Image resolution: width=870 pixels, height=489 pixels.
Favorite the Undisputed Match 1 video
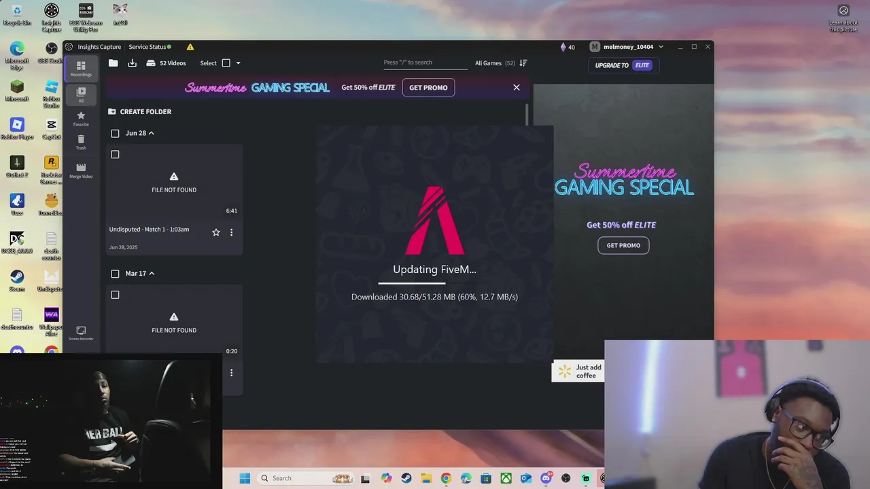(216, 232)
